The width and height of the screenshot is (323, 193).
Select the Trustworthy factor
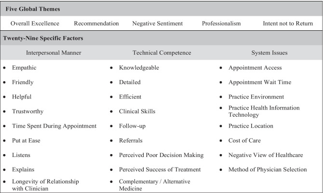(x=27, y=111)
